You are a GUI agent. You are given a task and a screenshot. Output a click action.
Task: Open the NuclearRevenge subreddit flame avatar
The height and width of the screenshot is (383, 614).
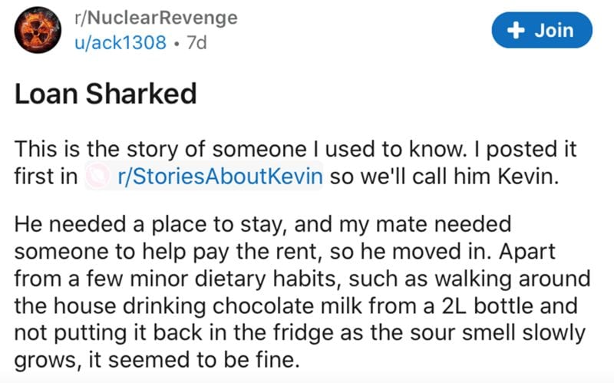coord(38,30)
